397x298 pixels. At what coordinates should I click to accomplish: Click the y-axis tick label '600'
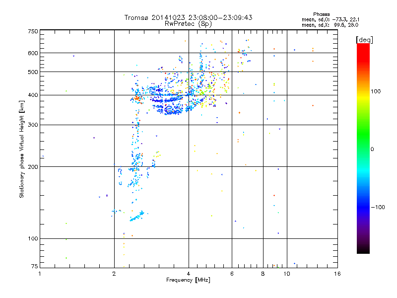(x=33, y=53)
